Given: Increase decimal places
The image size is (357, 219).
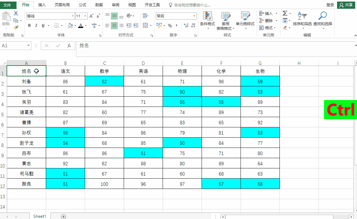Looking at the screenshot, I should tap(186, 25).
